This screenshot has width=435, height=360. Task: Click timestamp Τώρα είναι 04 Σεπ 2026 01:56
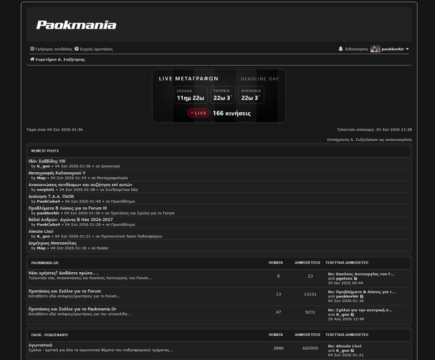tap(54, 130)
